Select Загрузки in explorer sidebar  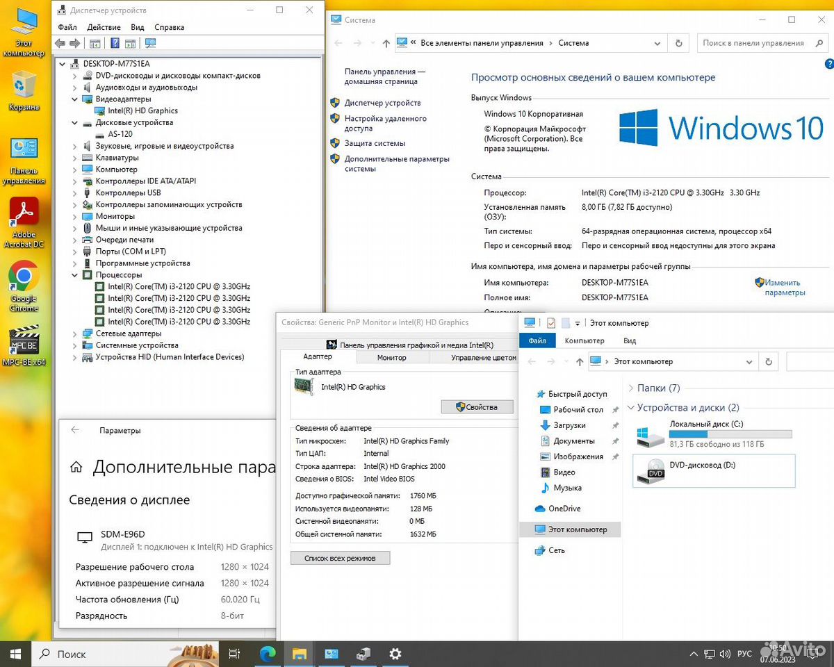(569, 425)
